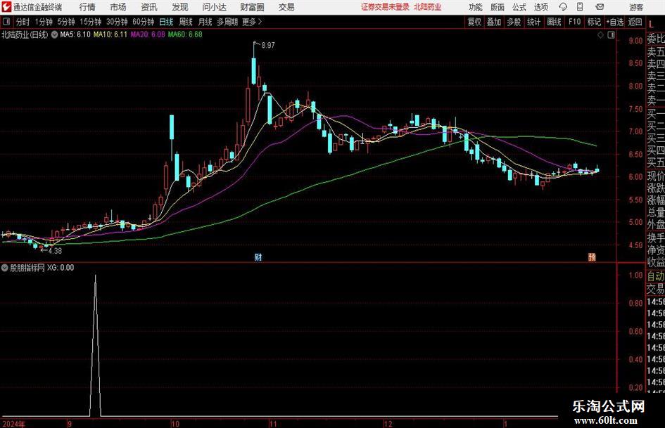
Task: Click the 4.38 low price label
Action: tap(55, 251)
